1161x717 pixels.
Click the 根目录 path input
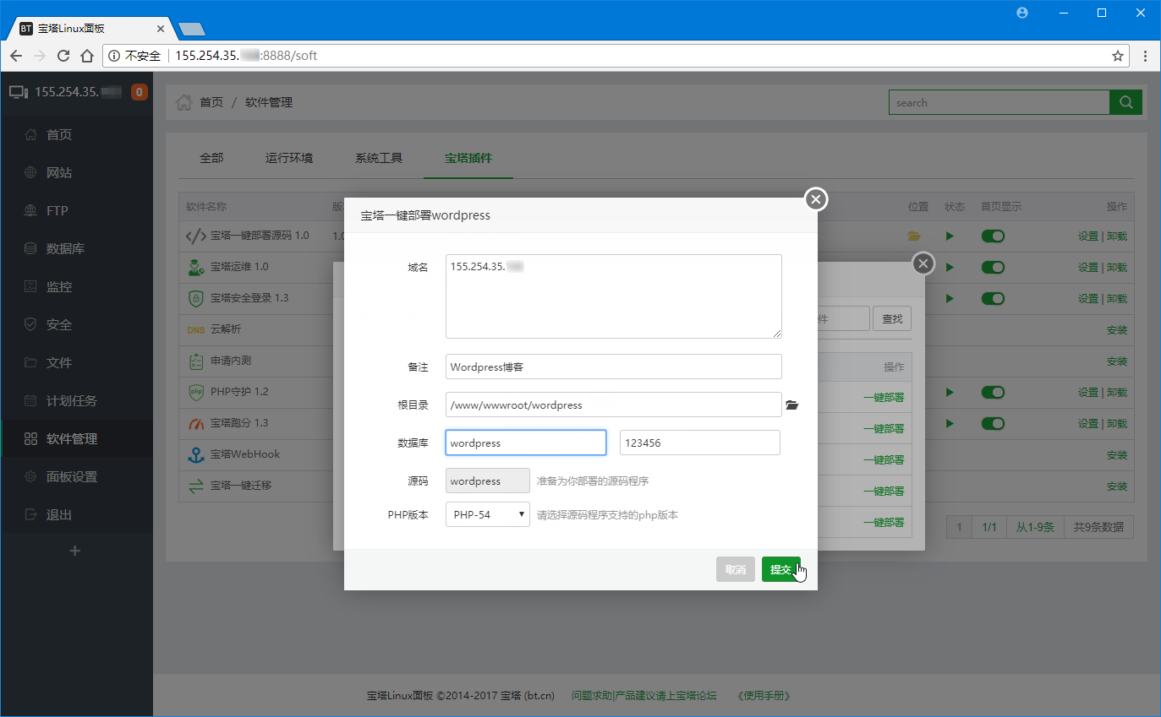point(614,405)
